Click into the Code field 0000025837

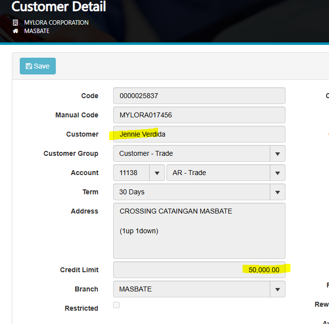[x=199, y=96]
